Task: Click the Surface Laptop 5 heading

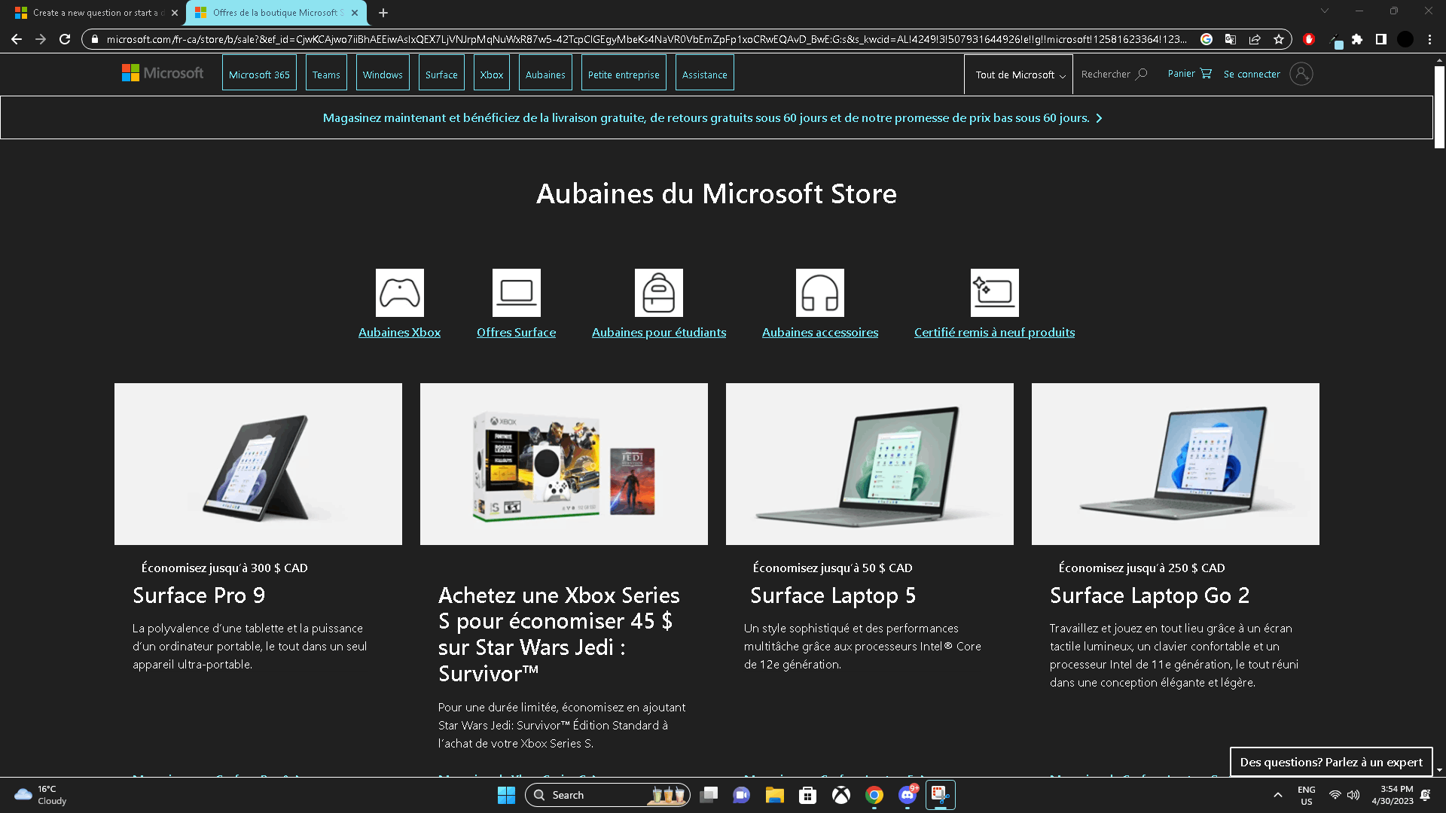Action: pyautogui.click(x=833, y=595)
